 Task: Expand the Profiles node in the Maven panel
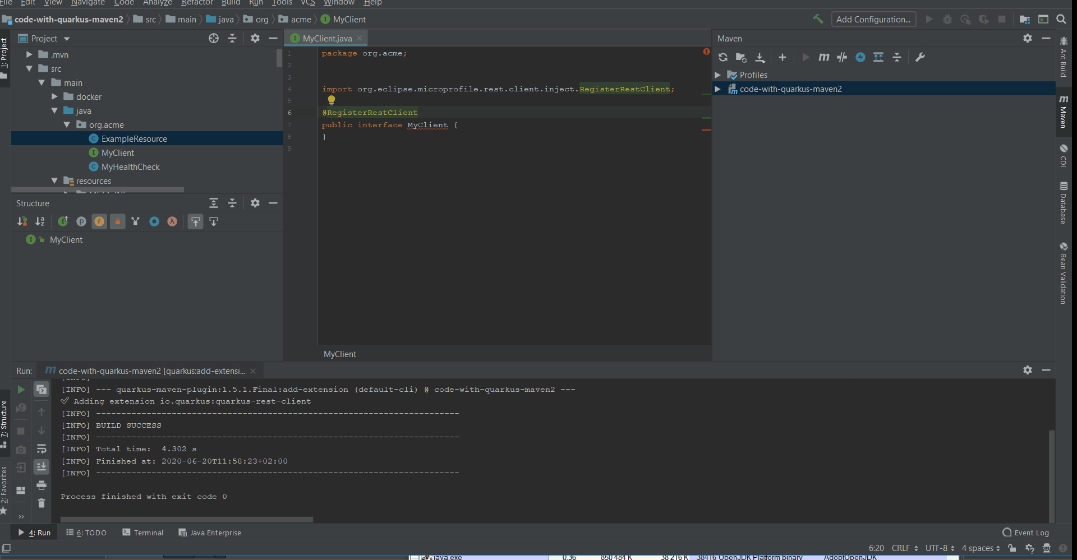click(719, 75)
